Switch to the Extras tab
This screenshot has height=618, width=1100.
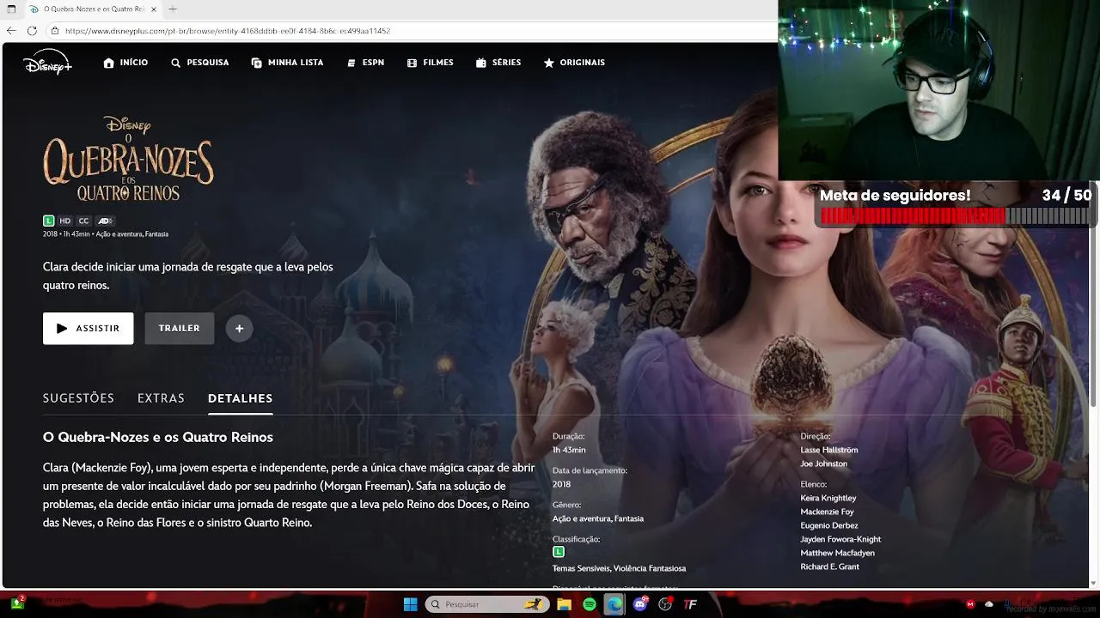161,398
